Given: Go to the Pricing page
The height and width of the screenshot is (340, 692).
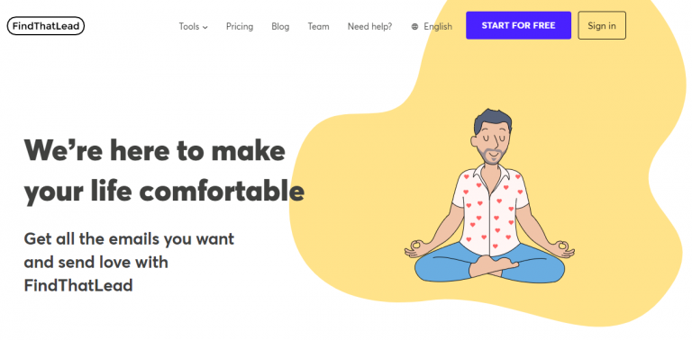Looking at the screenshot, I should (x=240, y=26).
